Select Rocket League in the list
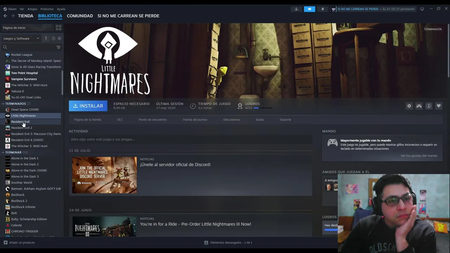The width and height of the screenshot is (450, 253). 21,55
